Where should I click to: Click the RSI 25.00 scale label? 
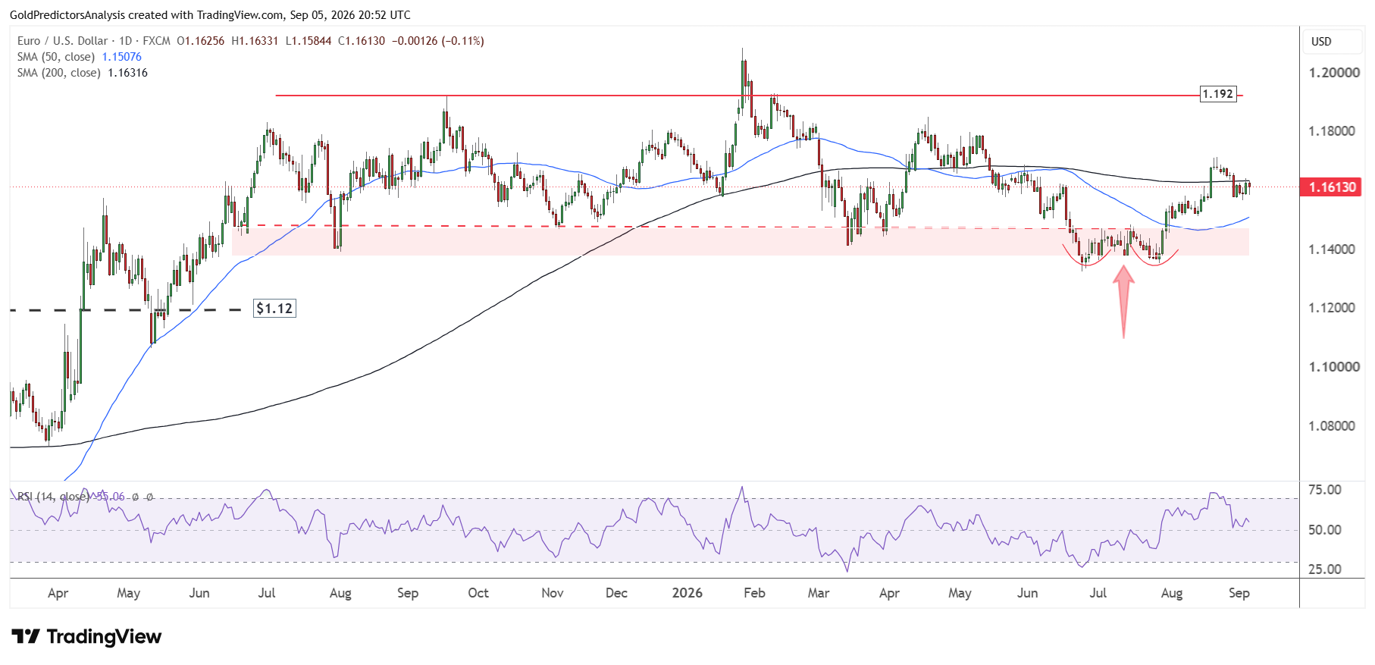(1325, 569)
